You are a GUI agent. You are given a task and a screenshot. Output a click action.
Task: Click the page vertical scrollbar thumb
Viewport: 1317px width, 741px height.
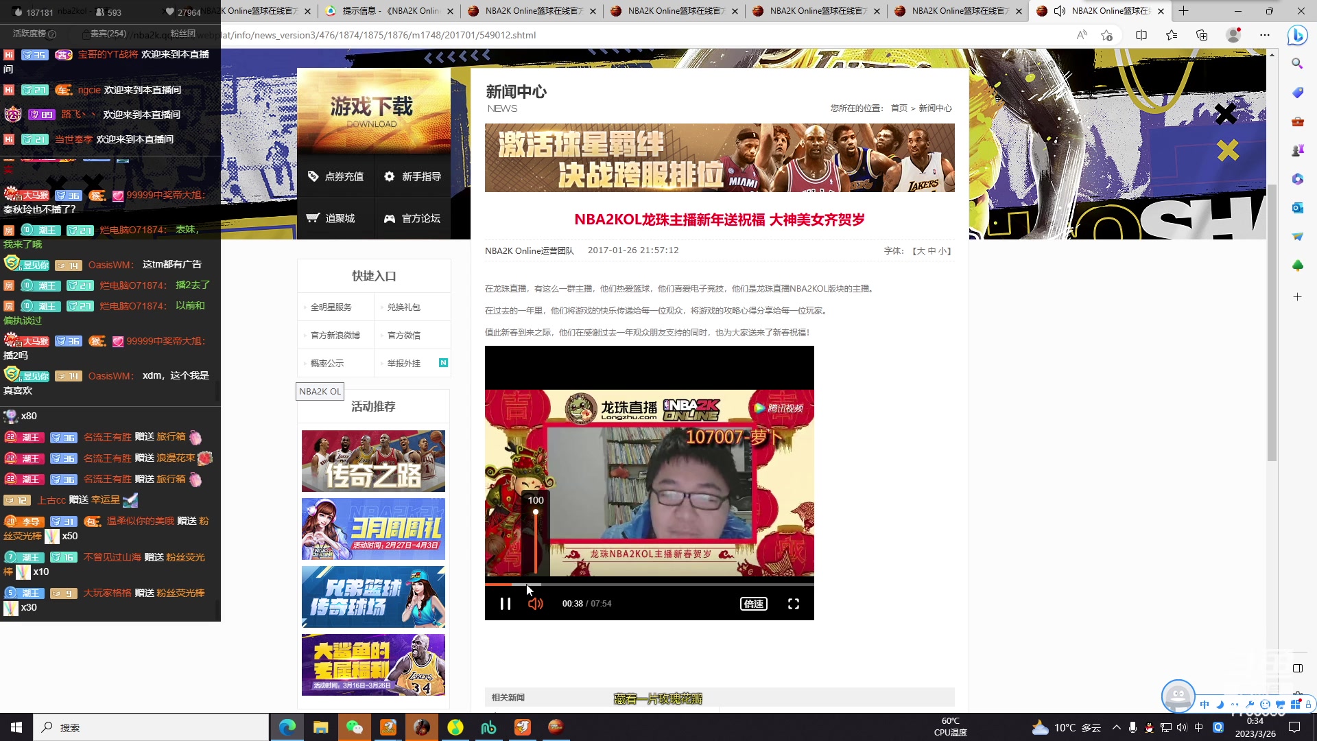1272,322
